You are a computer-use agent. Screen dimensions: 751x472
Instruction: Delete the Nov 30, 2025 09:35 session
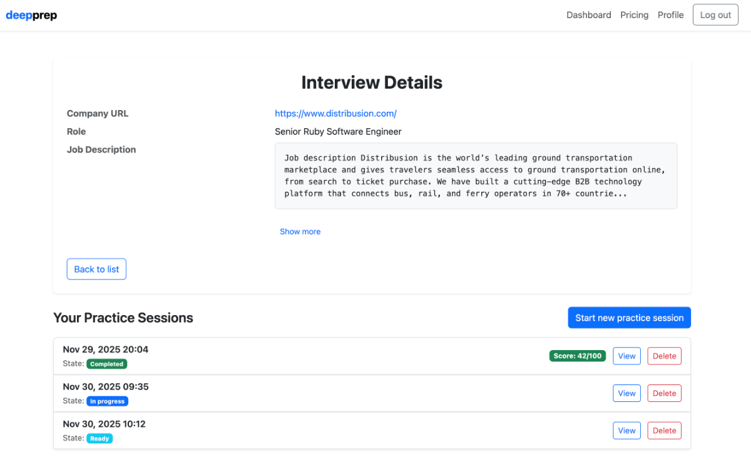pos(664,393)
